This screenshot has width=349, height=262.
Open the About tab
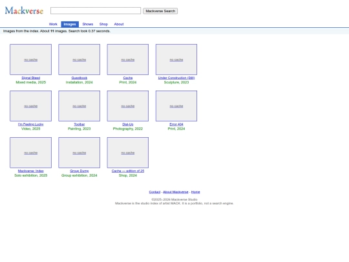tap(119, 24)
